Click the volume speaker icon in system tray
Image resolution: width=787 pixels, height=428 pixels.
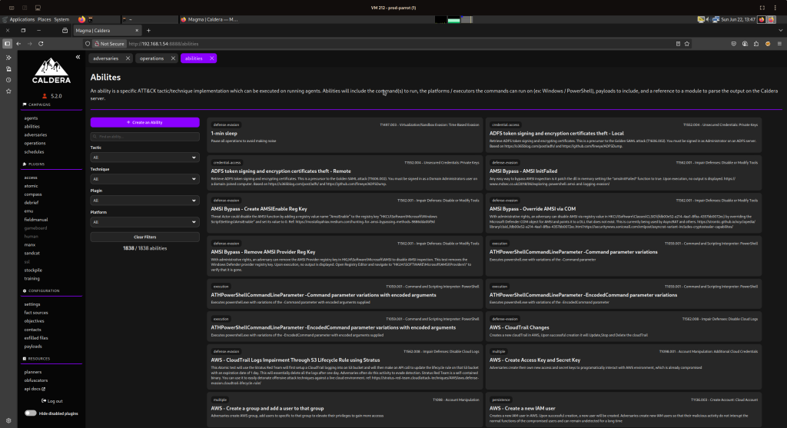point(707,19)
